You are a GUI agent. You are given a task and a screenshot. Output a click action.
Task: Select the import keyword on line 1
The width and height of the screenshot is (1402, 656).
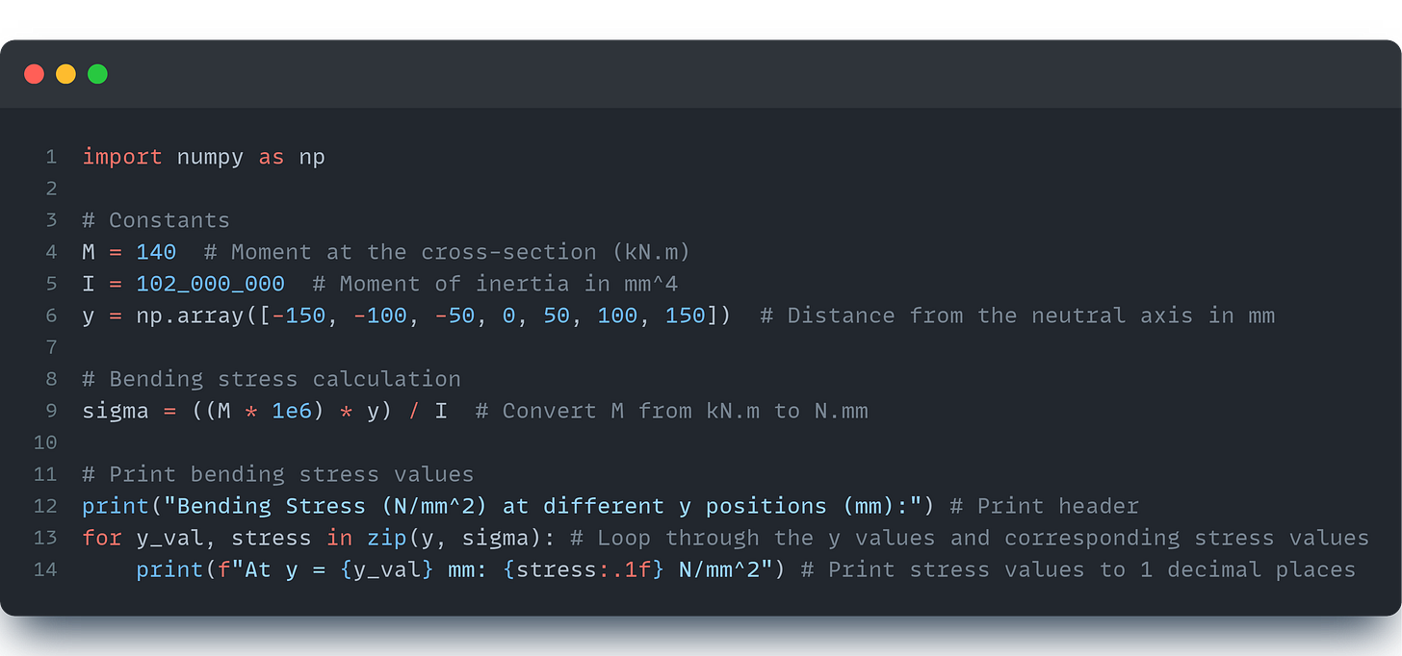(121, 156)
